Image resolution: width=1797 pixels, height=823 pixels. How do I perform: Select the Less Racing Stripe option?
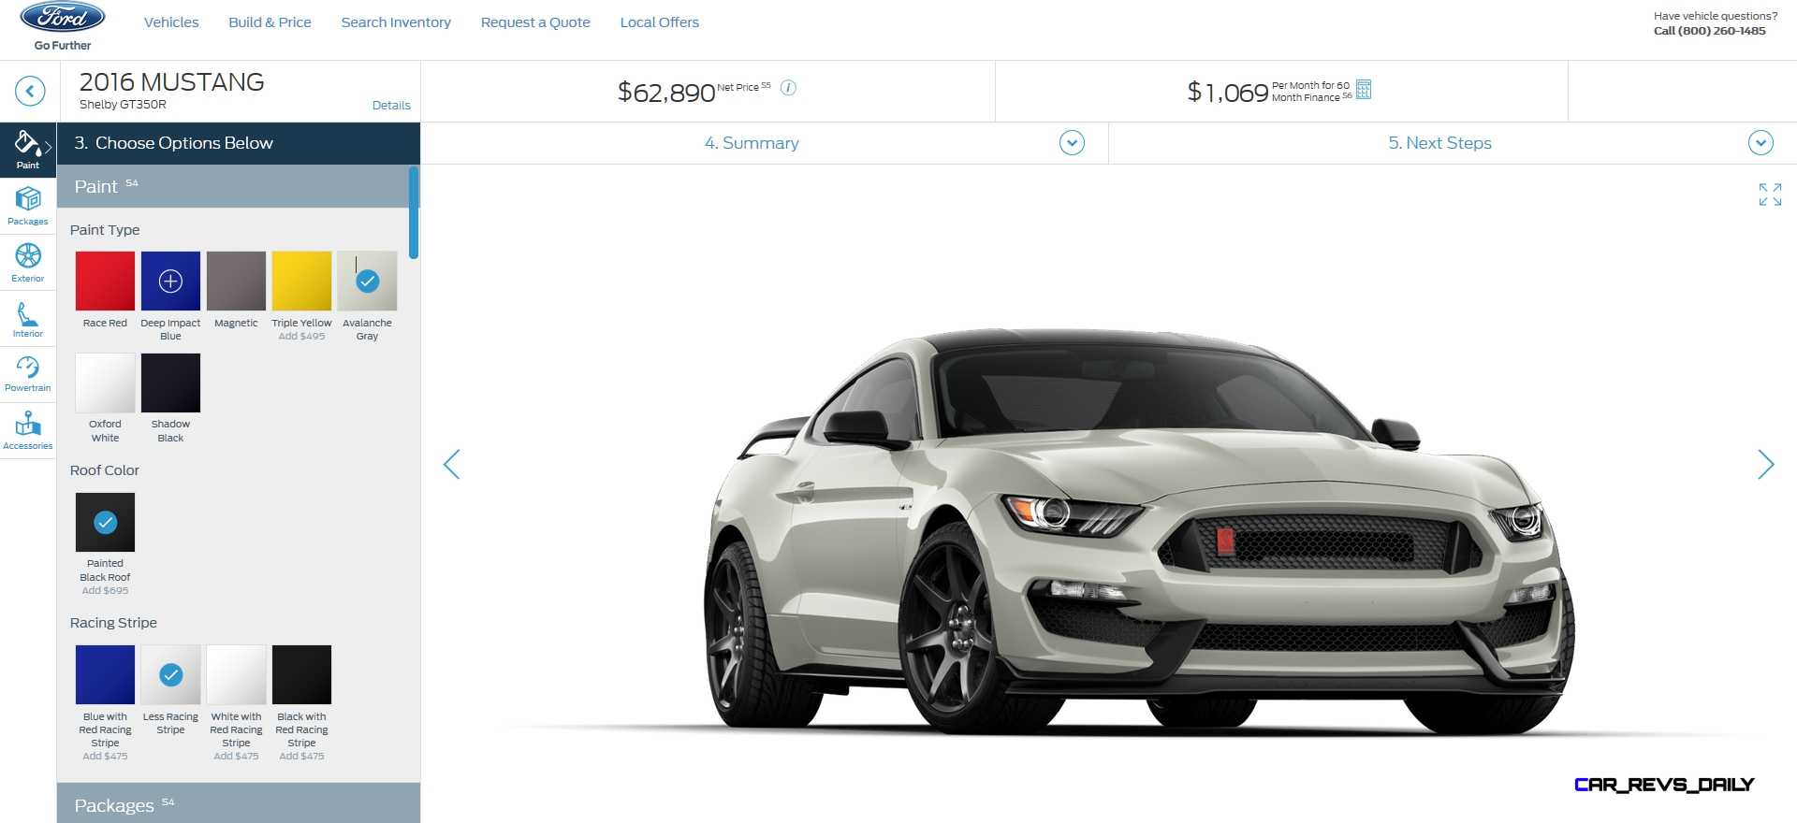[x=170, y=674]
